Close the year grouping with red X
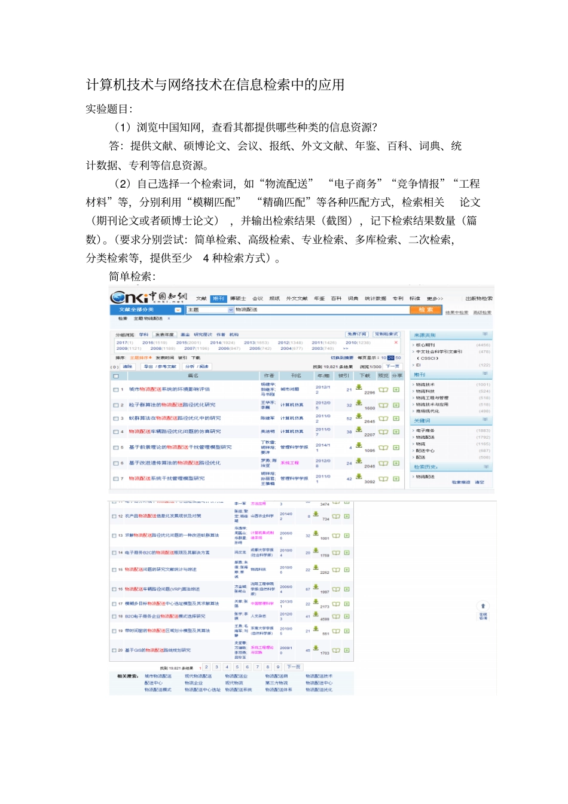Screen dimensions: 568x804 396,343
